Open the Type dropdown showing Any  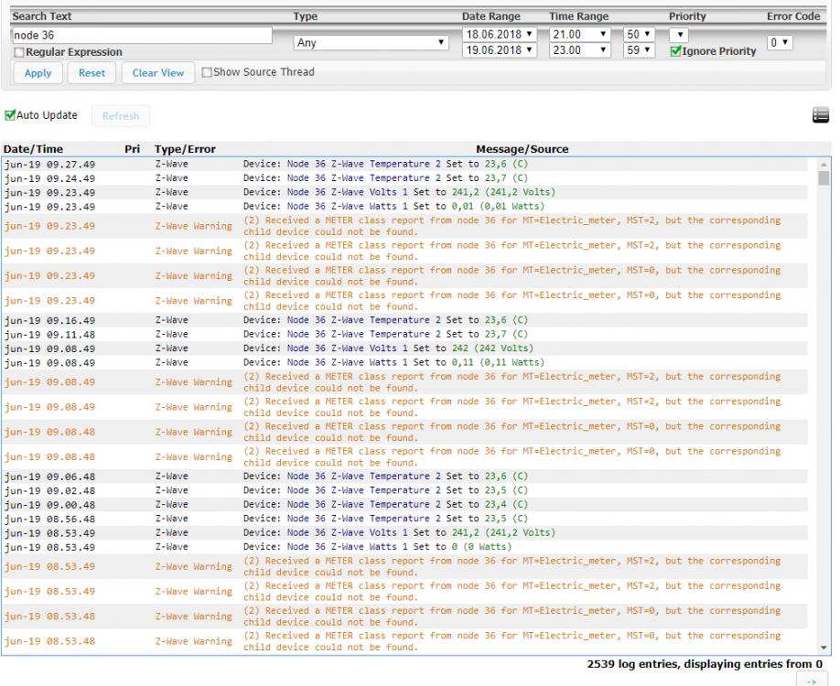point(372,43)
